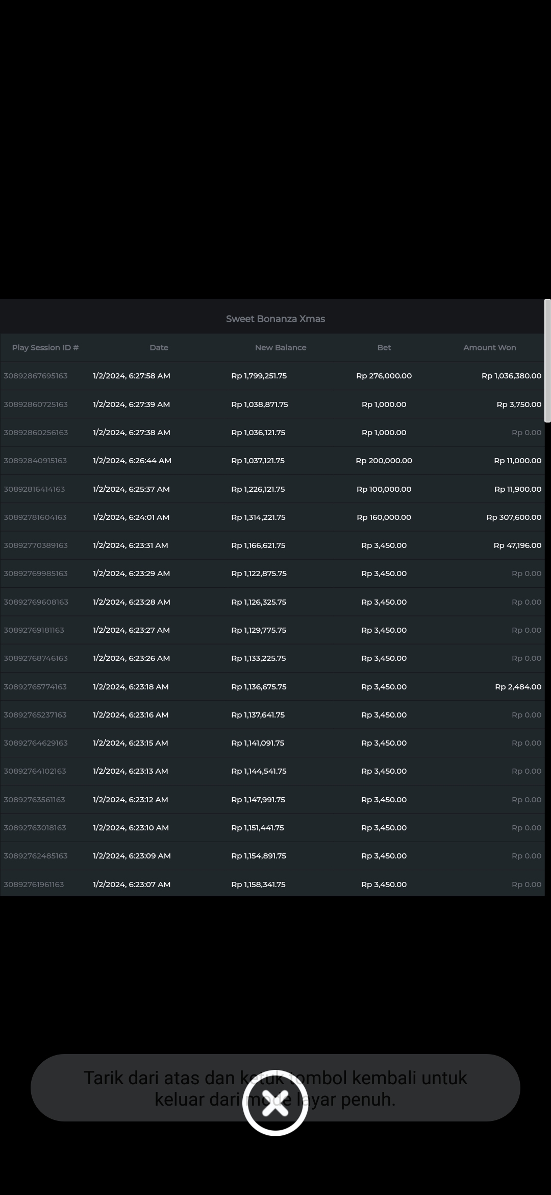Open session ID 30892867695163

(36, 376)
